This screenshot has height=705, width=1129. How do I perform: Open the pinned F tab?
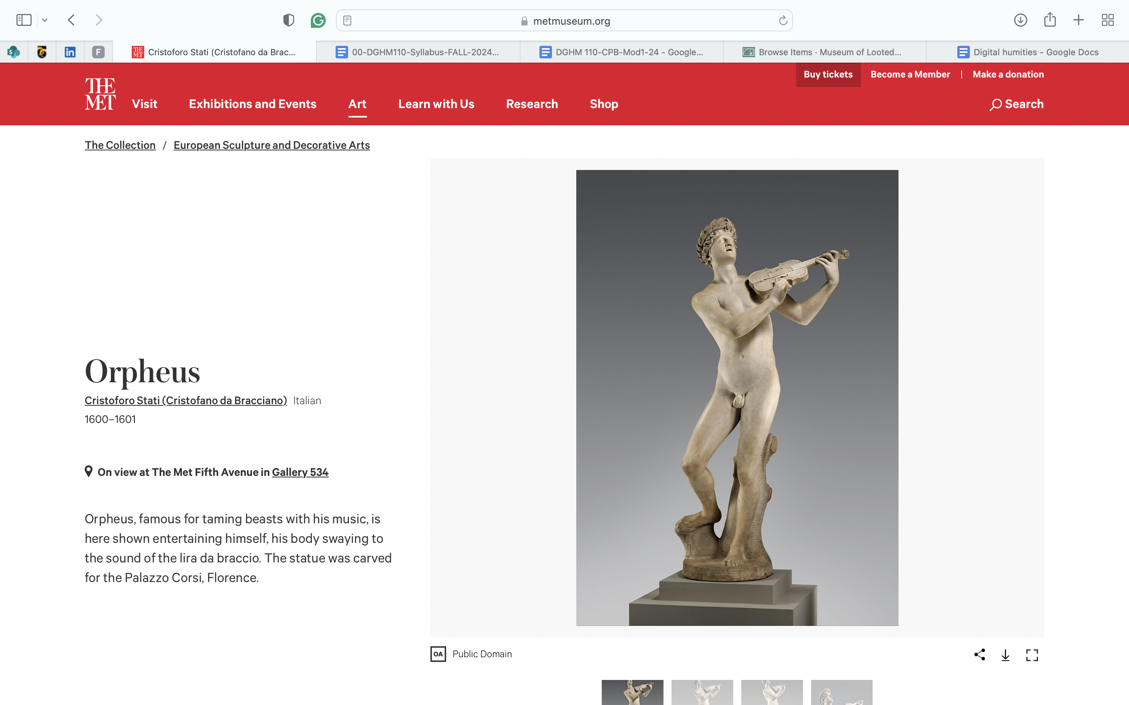coord(98,52)
